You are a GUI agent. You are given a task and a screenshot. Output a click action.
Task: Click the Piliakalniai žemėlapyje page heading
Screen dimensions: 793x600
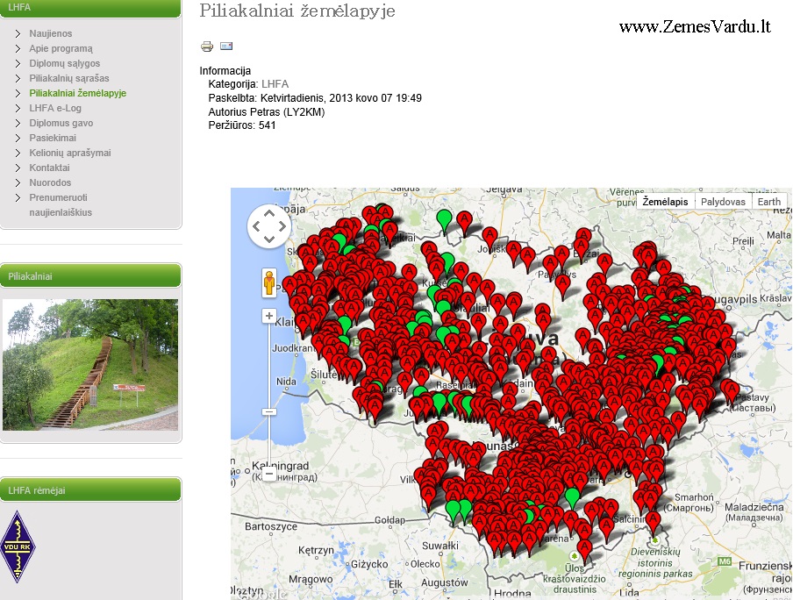[297, 11]
